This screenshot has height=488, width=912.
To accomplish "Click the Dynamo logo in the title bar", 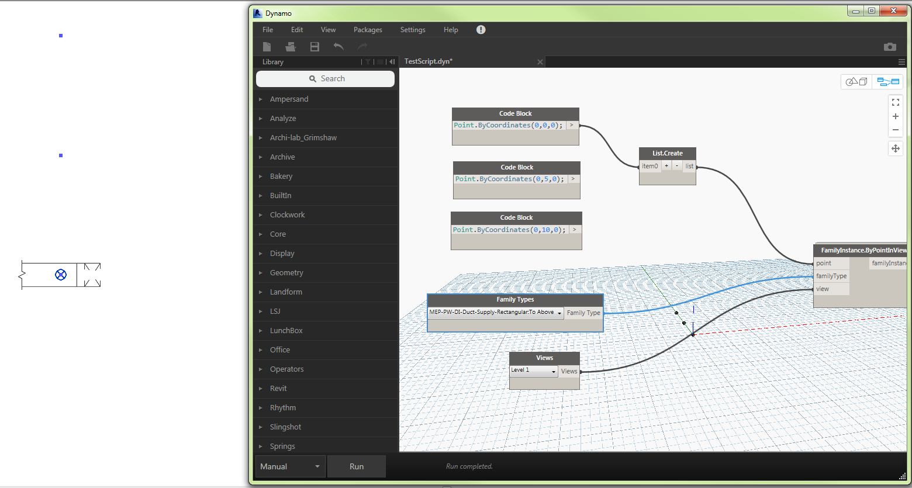I will pos(258,13).
